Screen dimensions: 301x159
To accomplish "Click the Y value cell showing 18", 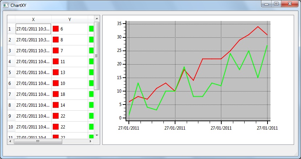I will (x=70, y=94).
